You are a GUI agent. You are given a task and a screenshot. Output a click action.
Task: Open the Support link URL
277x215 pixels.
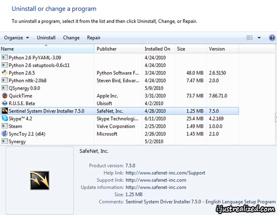(x=156, y=180)
